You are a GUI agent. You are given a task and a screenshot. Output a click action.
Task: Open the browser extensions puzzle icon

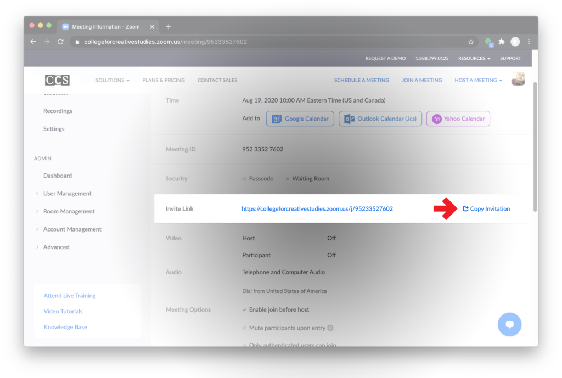[x=501, y=41]
